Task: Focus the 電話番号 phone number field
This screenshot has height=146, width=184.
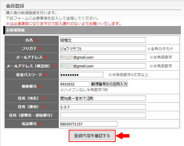Action: tap(89, 124)
